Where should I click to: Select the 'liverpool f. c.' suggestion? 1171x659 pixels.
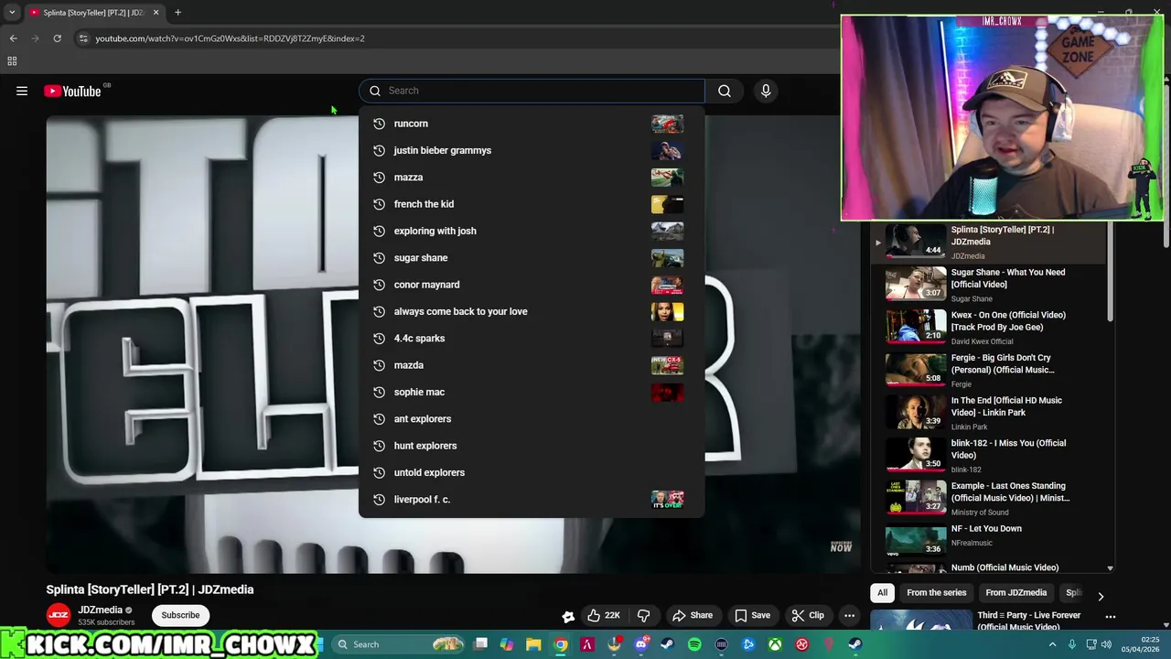point(532,499)
